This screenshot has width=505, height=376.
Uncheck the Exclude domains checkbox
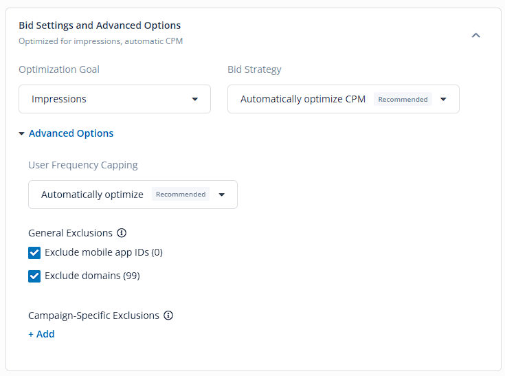click(34, 276)
